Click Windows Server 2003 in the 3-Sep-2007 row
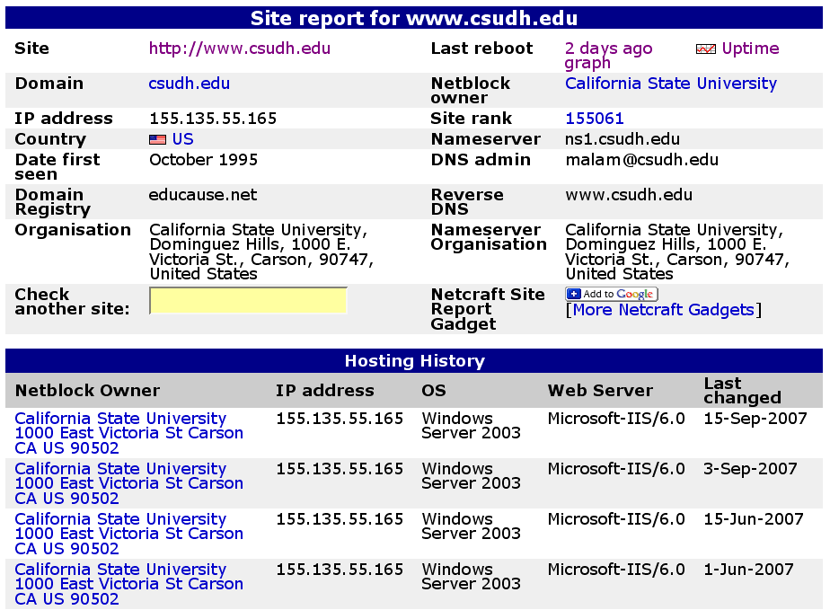830x610 pixels. (x=471, y=476)
